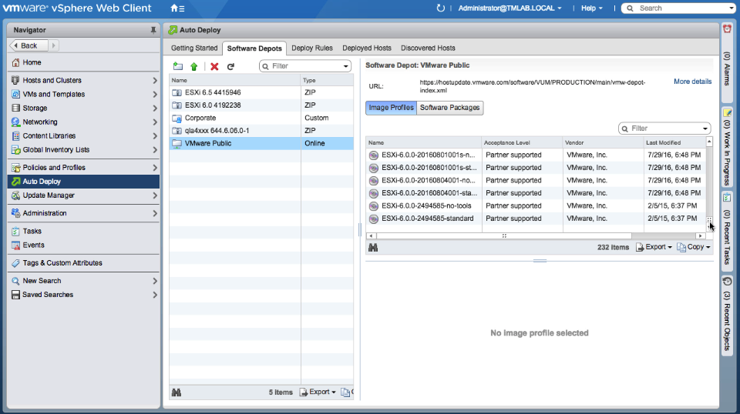This screenshot has width=740, height=414.
Task: Toggle to Image Profiles view
Action: tap(391, 108)
